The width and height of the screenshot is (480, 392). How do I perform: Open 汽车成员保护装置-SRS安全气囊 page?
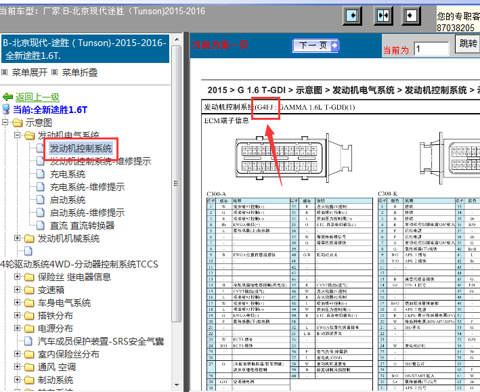click(101, 341)
